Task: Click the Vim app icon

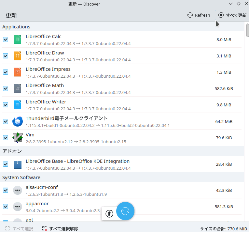Action: pyautogui.click(x=18, y=138)
